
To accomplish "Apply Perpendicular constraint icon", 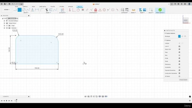I will point(91,10).
